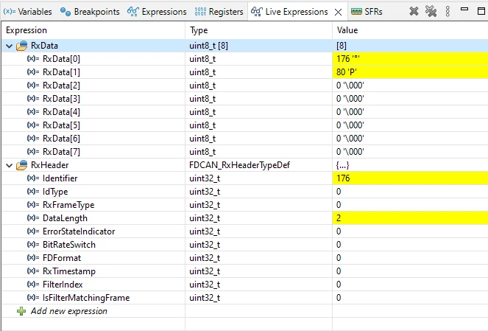The width and height of the screenshot is (488, 331).
Task: Click the green plus Add new expression icon
Action: pyautogui.click(x=21, y=311)
